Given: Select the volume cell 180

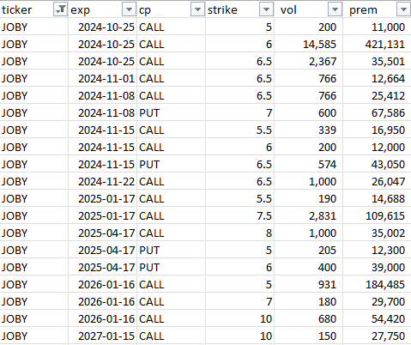Looking at the screenshot, I should coord(308,301).
